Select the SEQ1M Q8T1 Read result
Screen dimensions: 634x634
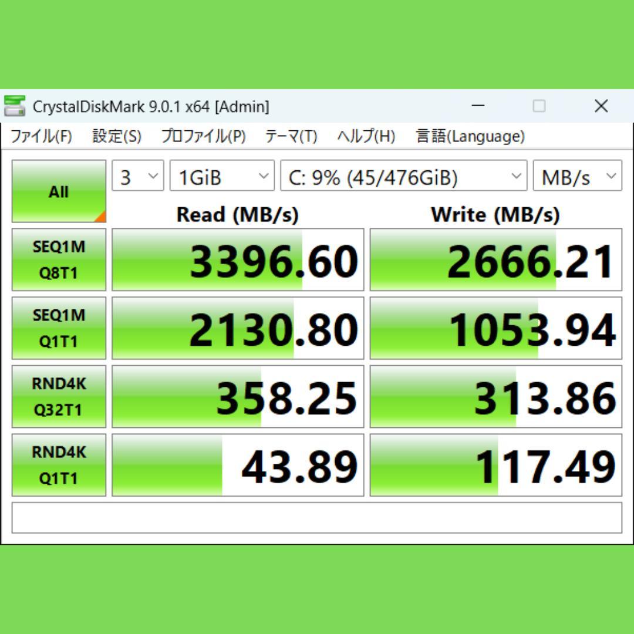[x=237, y=259]
